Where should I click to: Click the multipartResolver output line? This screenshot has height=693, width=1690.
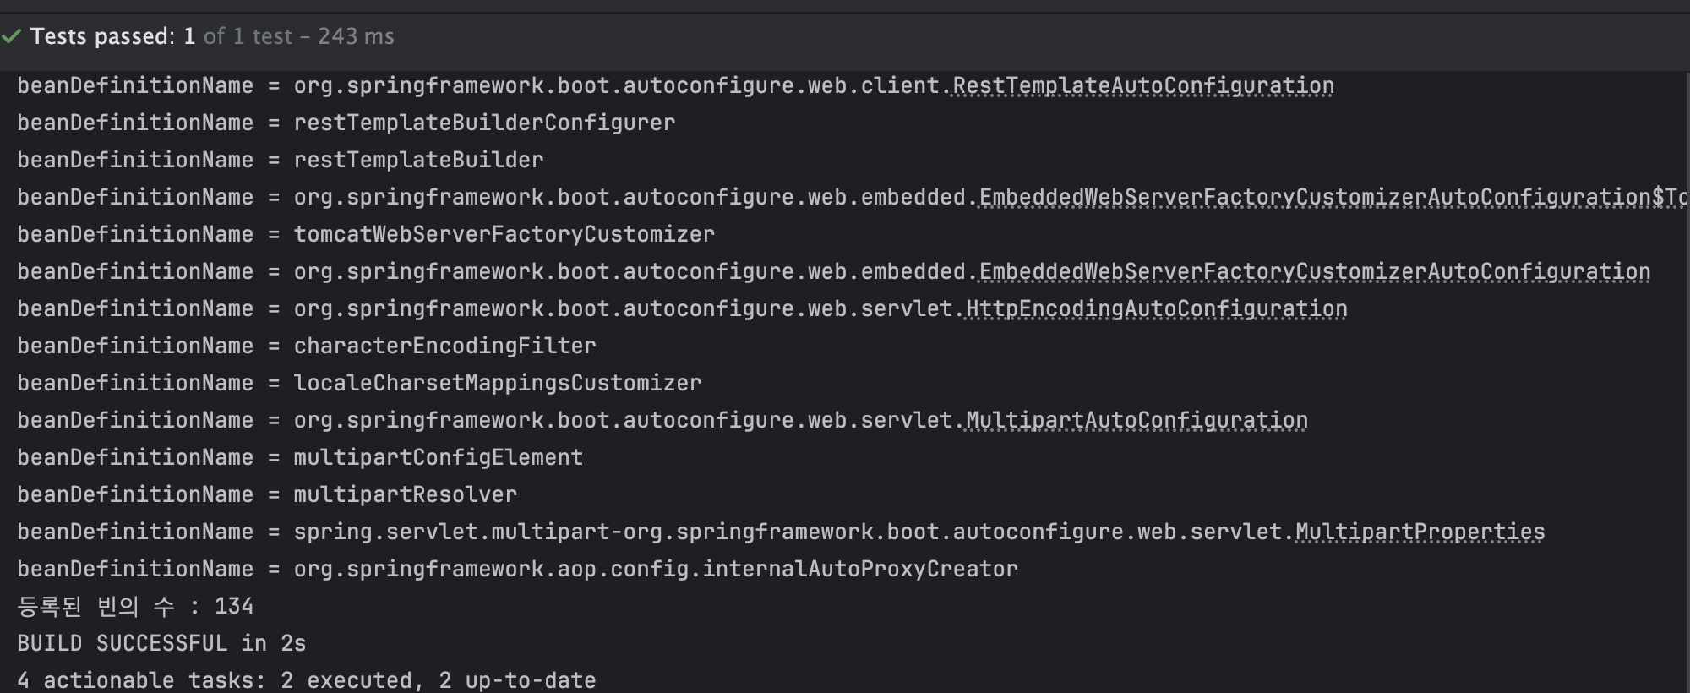click(267, 495)
